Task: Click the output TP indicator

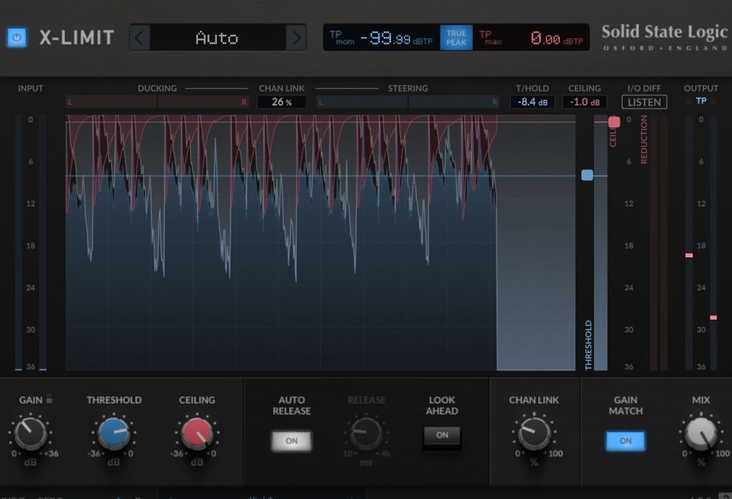Action: (701, 101)
